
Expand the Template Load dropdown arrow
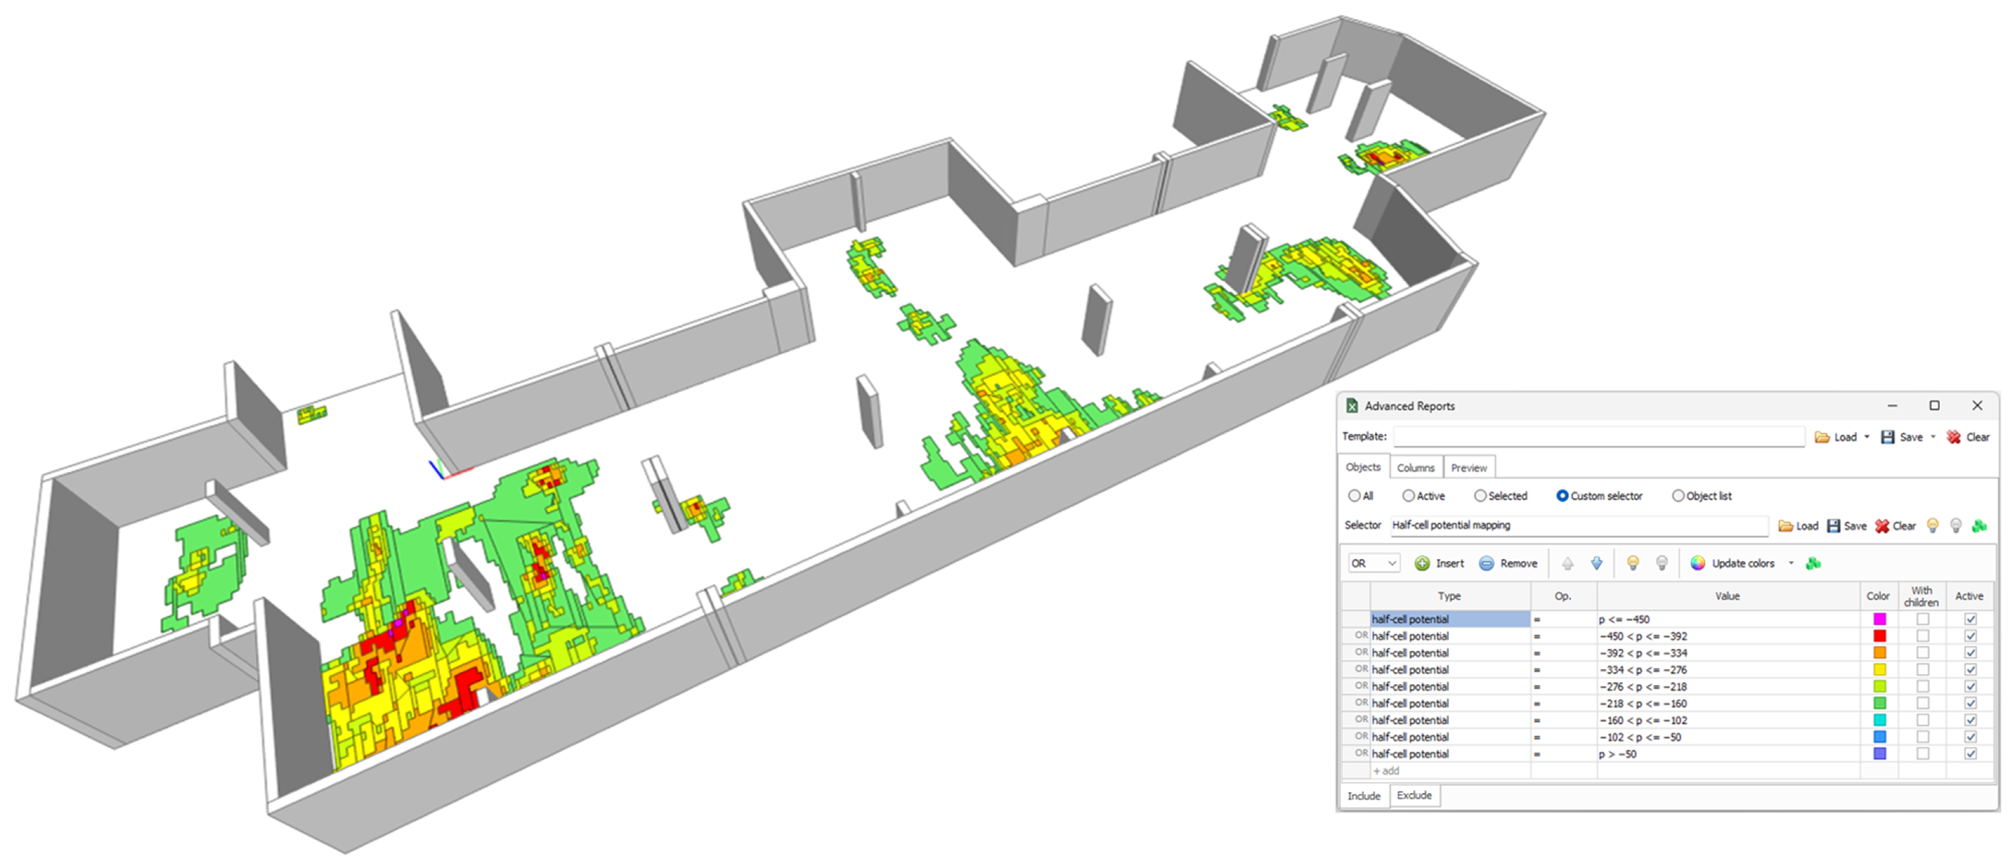1867,437
